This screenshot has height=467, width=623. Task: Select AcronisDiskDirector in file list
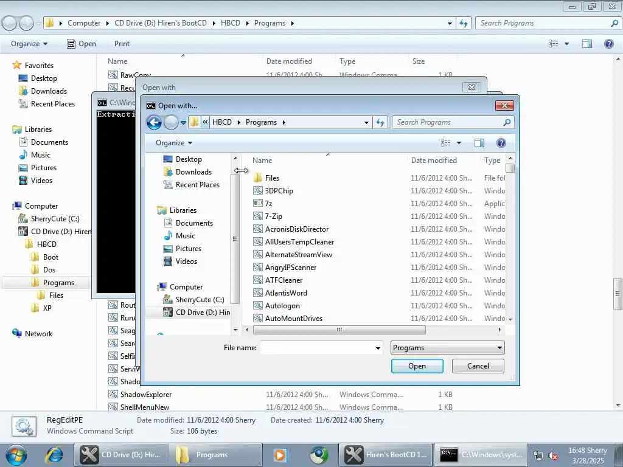pos(297,229)
